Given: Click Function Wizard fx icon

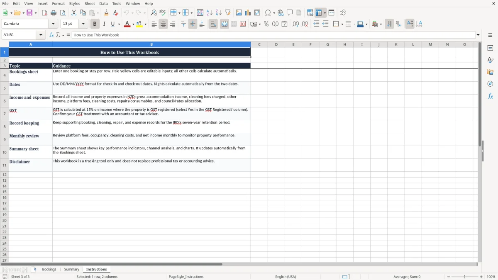Looking at the screenshot, I should click(x=51, y=35).
